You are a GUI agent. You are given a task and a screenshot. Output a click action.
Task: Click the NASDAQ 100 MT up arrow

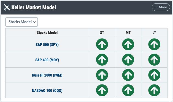(x=128, y=90)
